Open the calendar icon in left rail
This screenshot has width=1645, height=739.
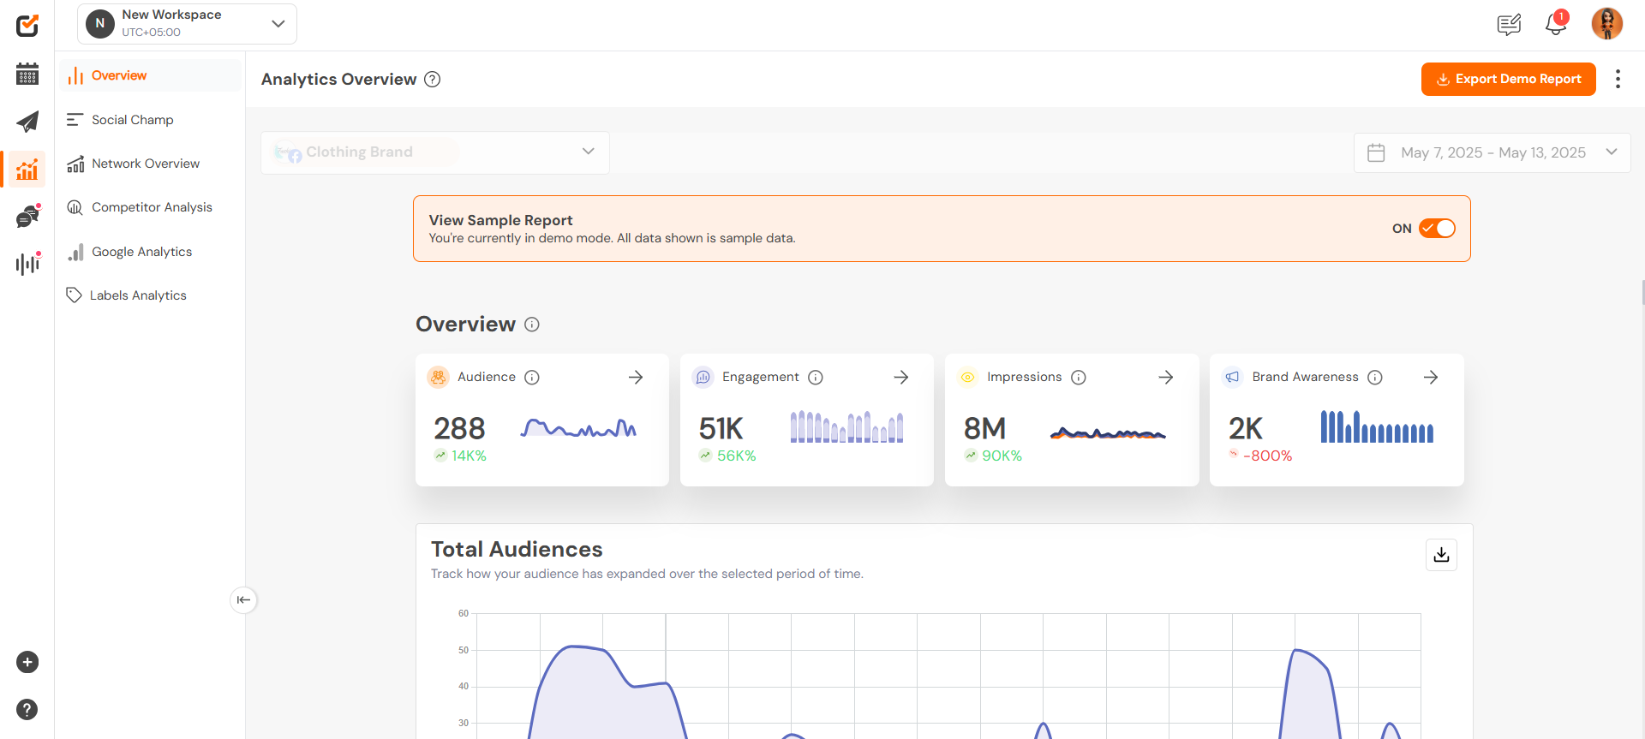point(27,74)
